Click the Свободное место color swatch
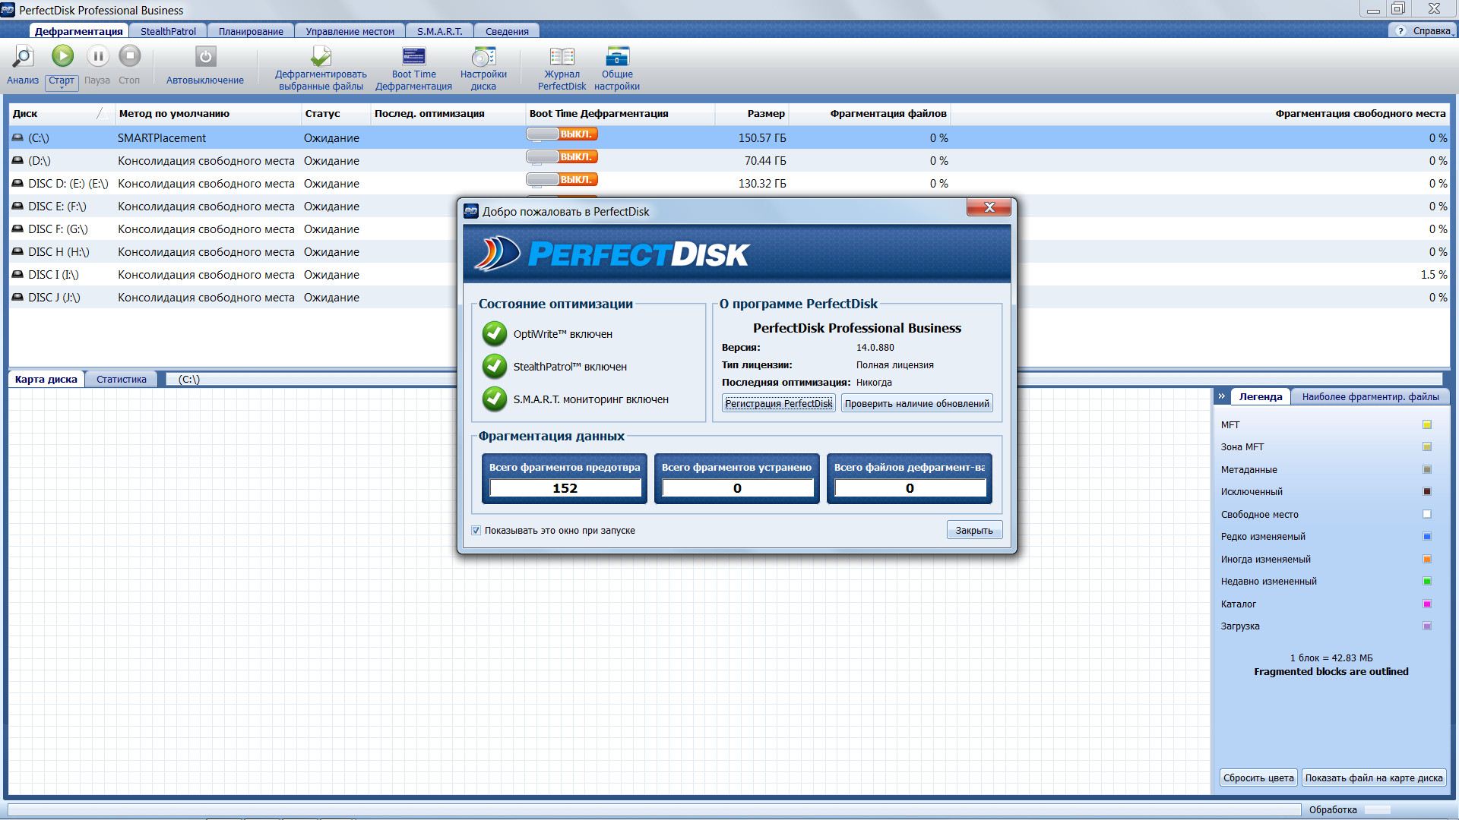 [x=1427, y=515]
